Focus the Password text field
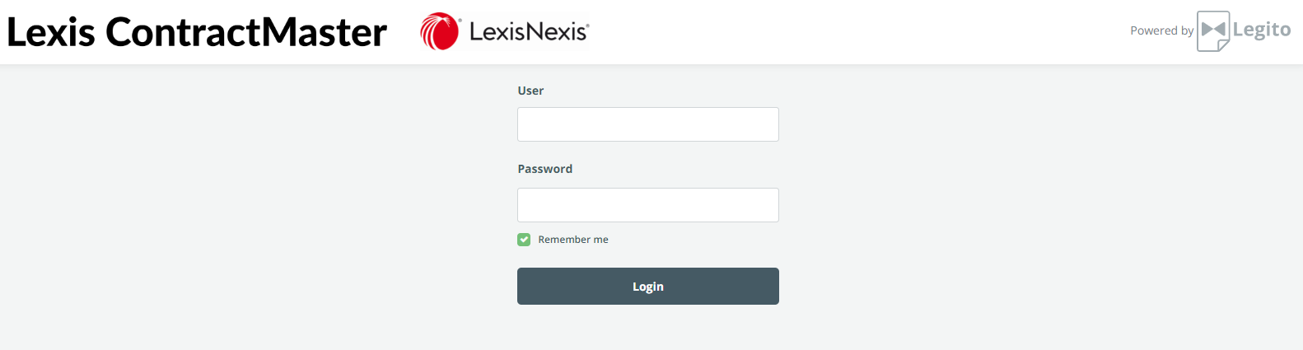 (648, 205)
